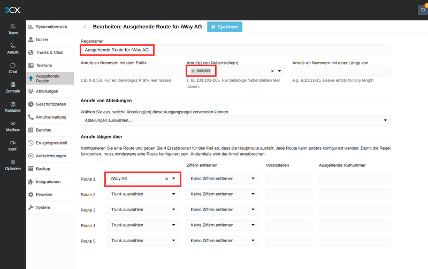This screenshot has height=269, width=428.
Task: Open Route 3 Trunk auswählen dropdown
Action: point(143,210)
